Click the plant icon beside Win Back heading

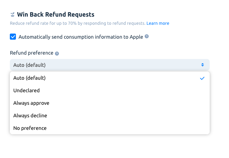(x=13, y=15)
